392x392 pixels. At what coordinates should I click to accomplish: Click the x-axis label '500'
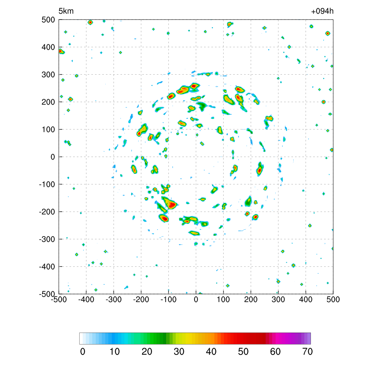333,299
